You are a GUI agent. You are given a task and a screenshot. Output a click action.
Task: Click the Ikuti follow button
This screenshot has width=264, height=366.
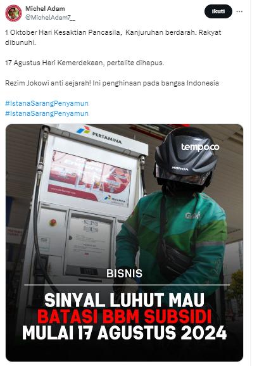click(218, 11)
